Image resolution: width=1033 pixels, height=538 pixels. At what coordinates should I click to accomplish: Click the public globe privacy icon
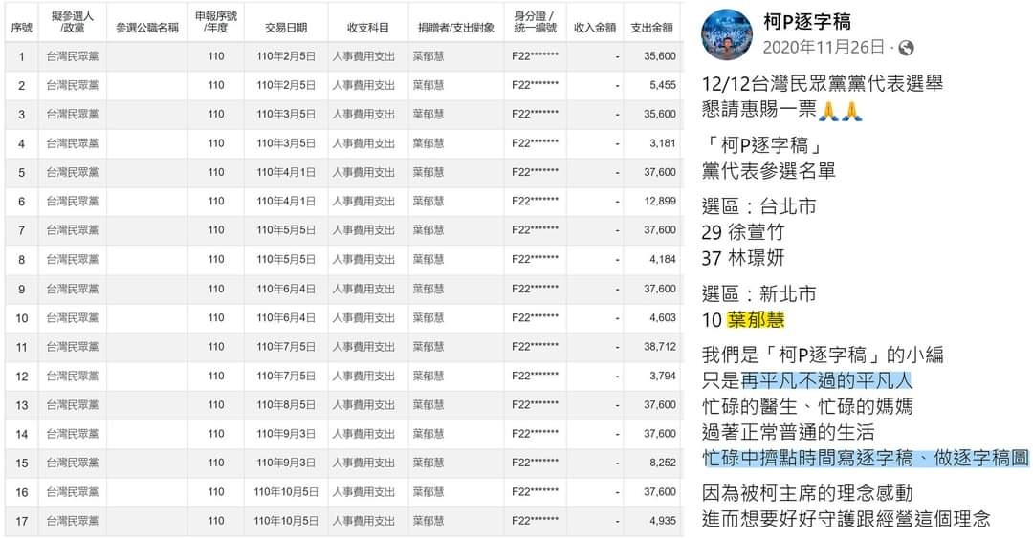coord(907,48)
